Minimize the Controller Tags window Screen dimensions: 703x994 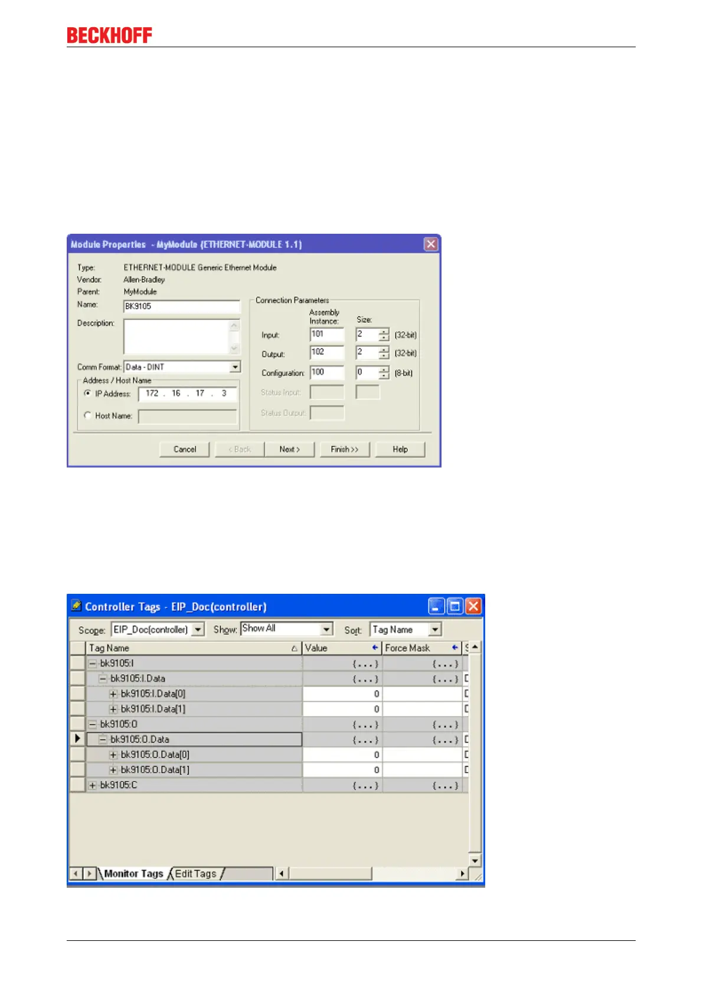[x=437, y=606]
